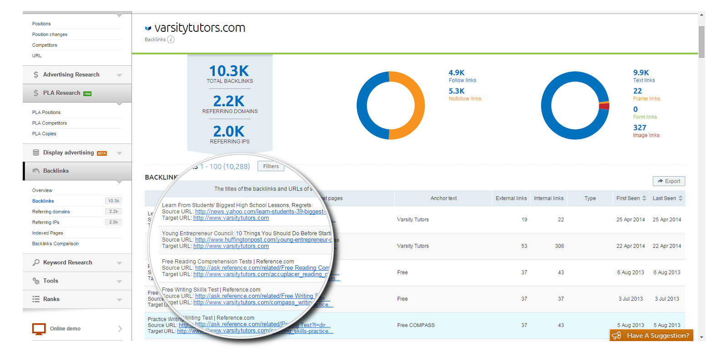Open the Backlinks Overview item
This screenshot has width=728, height=352.
coord(42,190)
